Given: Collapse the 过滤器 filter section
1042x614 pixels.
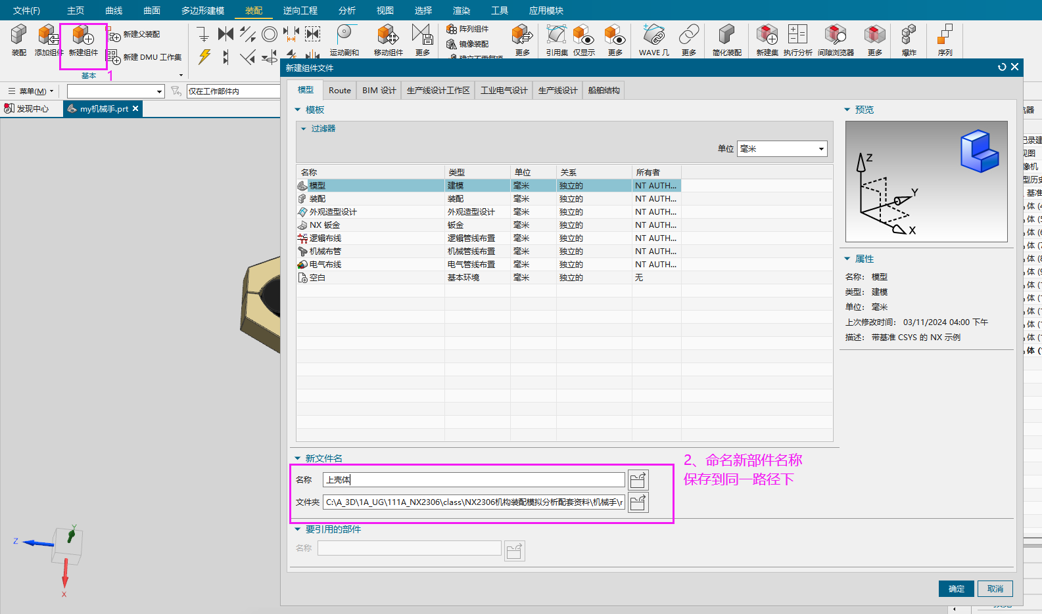Looking at the screenshot, I should point(304,129).
